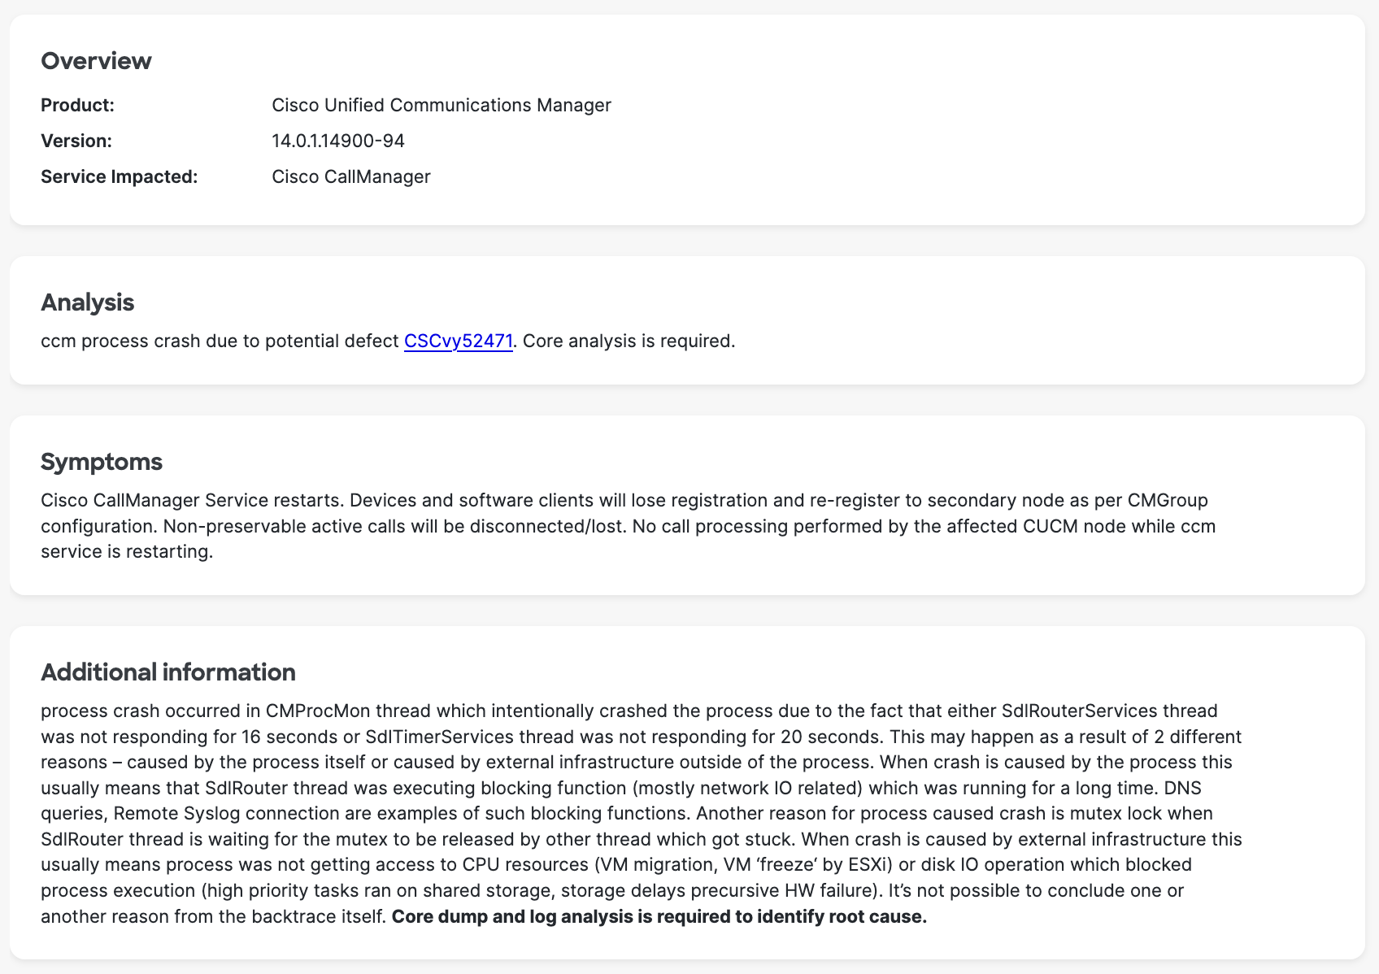
Task: Click the Cisco CallManager service value
Action: 350,177
